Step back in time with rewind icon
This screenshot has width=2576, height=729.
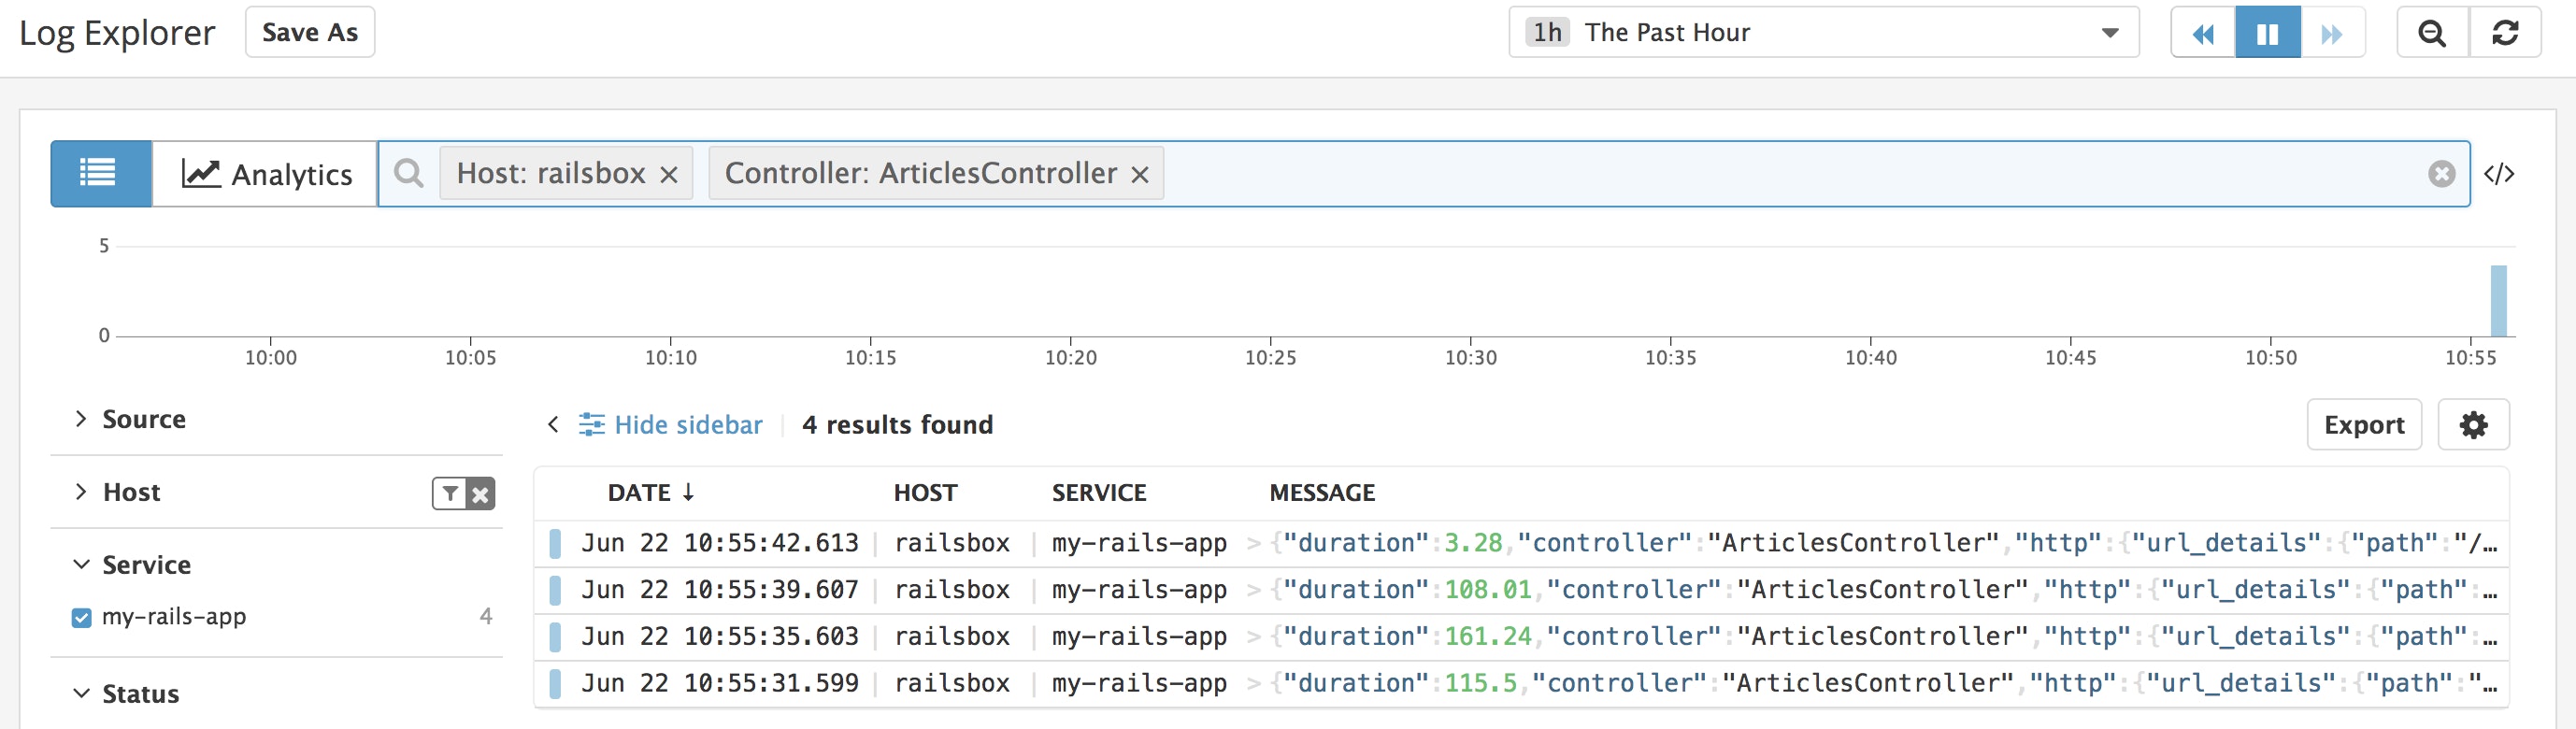click(x=2203, y=33)
